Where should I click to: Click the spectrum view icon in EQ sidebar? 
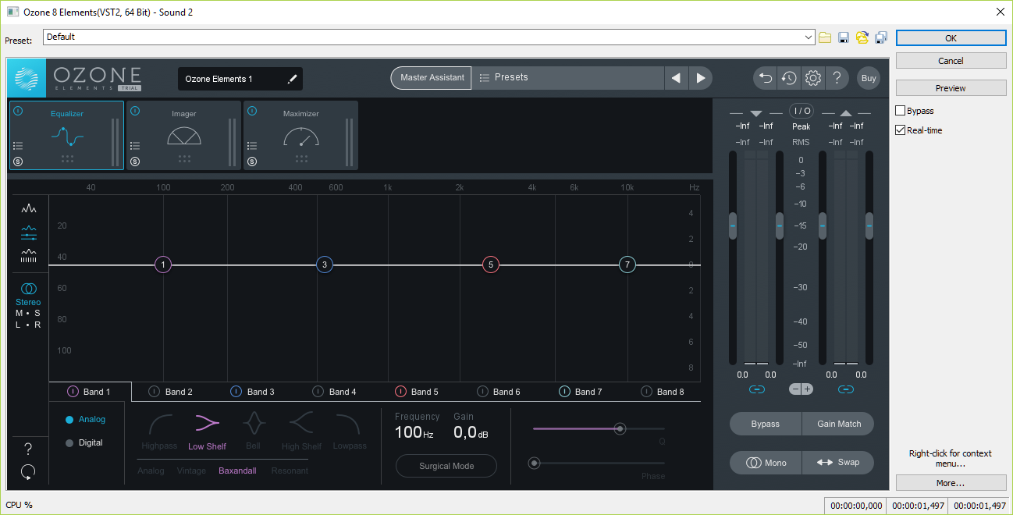coord(29,208)
